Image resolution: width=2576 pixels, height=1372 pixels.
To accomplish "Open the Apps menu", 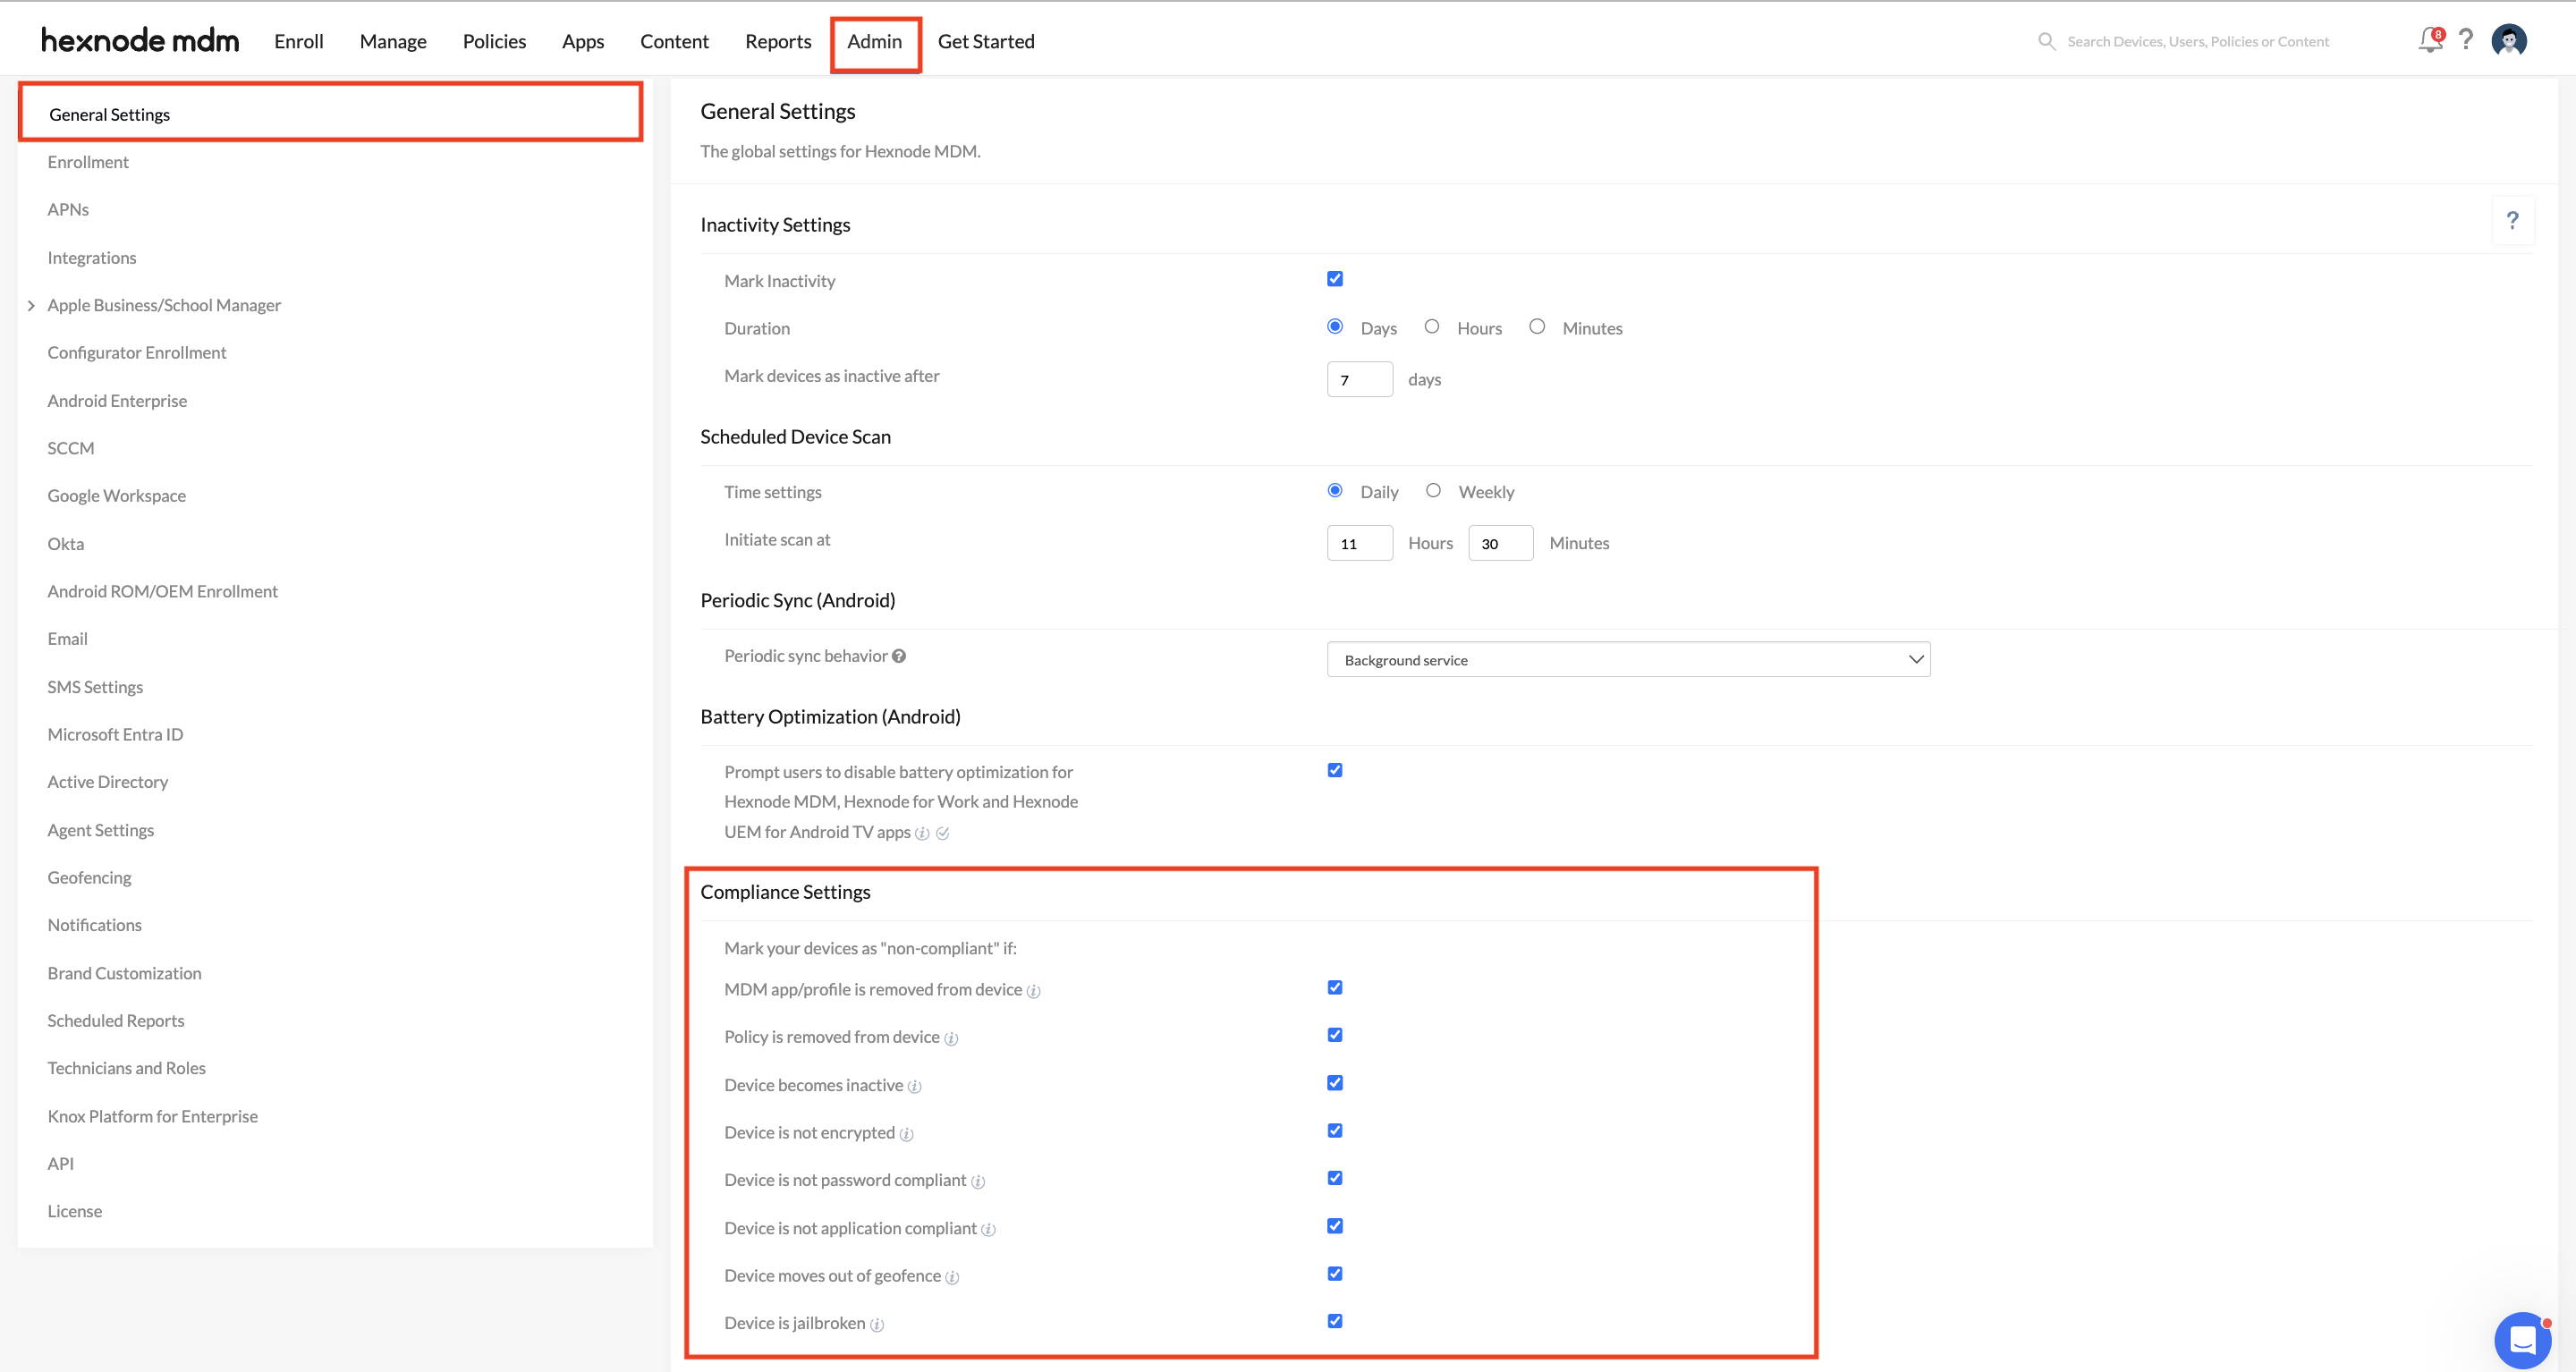I will tap(583, 41).
